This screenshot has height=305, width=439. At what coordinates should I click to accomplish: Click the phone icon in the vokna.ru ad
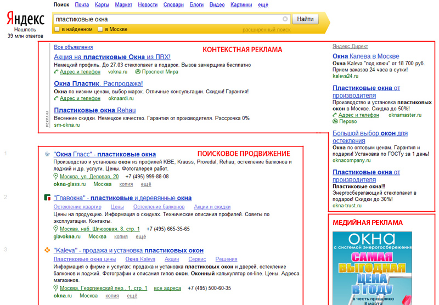[x=56, y=72]
